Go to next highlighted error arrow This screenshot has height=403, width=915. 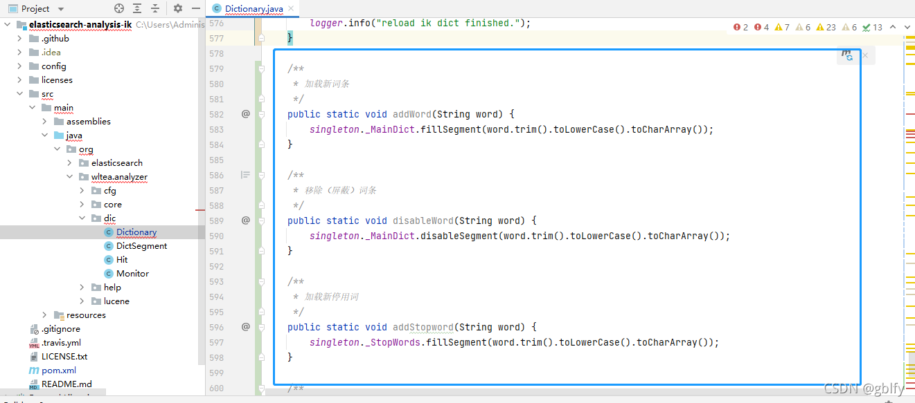(907, 27)
